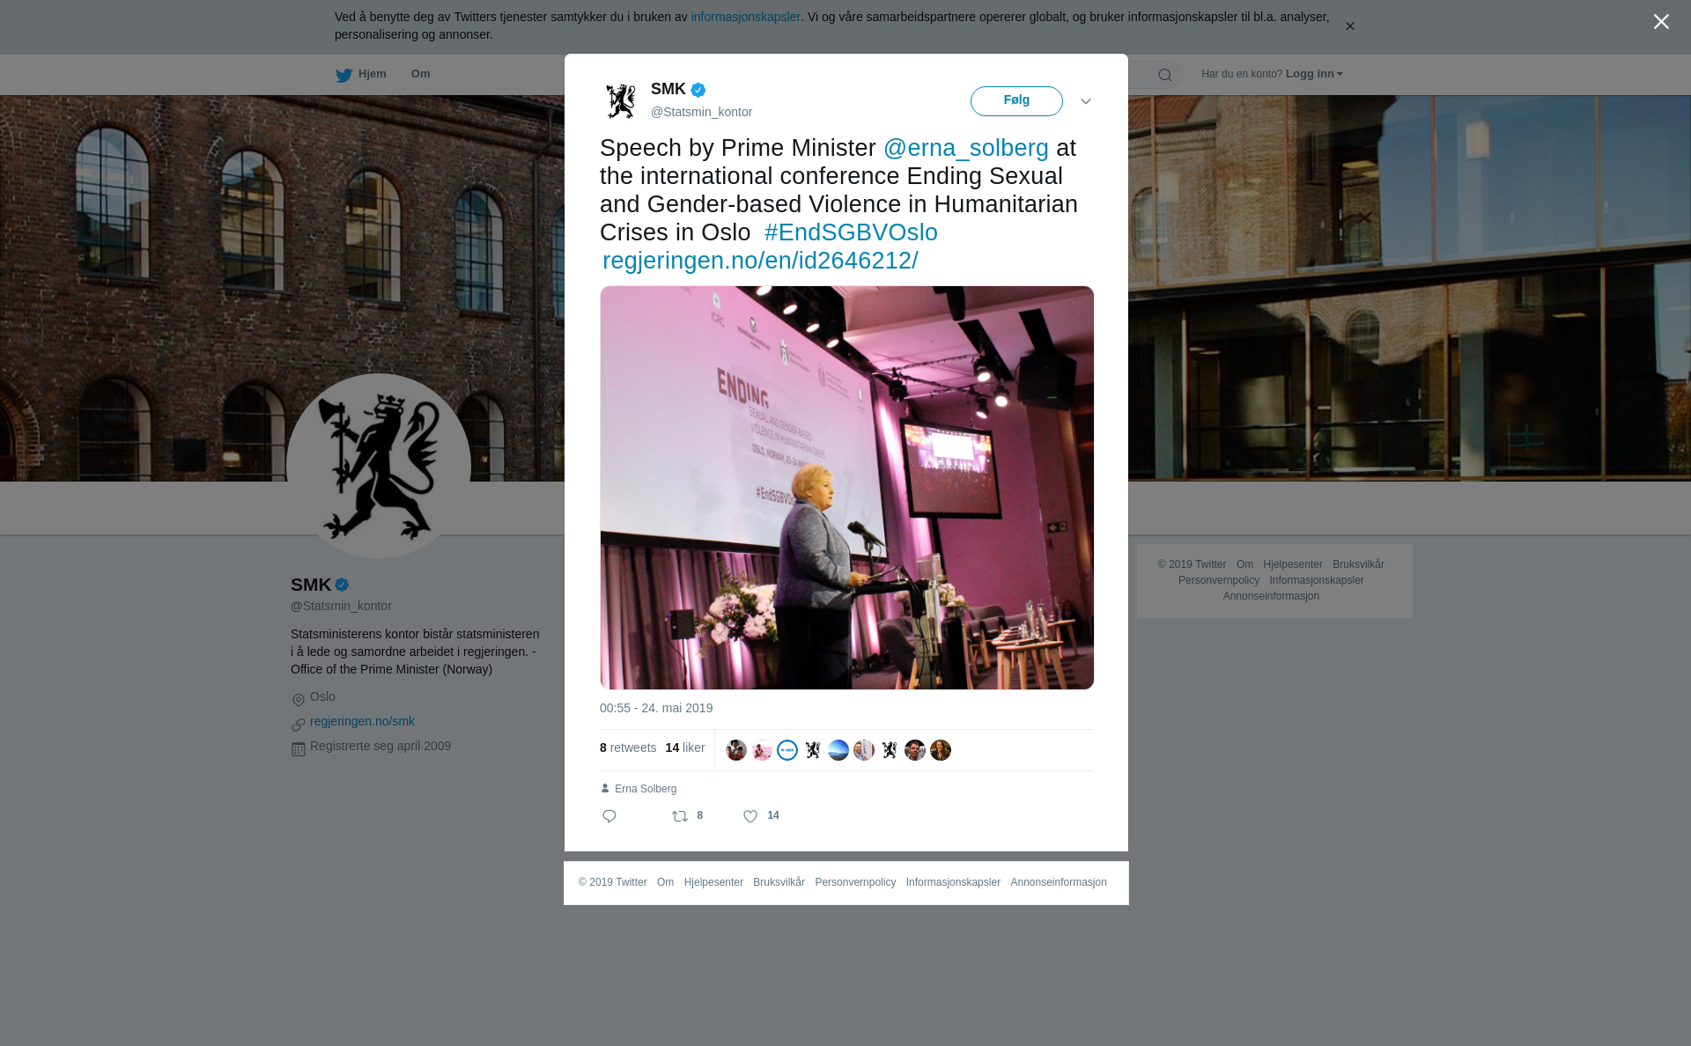This screenshot has height=1046, width=1691.
Task: Open SMK lion avatar in tweet header
Action: 621,101
